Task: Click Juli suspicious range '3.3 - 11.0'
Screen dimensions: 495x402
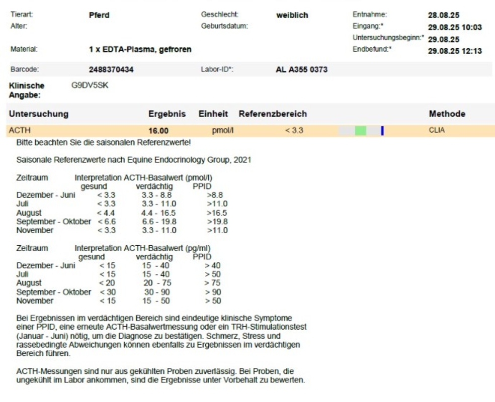Action: coord(159,204)
